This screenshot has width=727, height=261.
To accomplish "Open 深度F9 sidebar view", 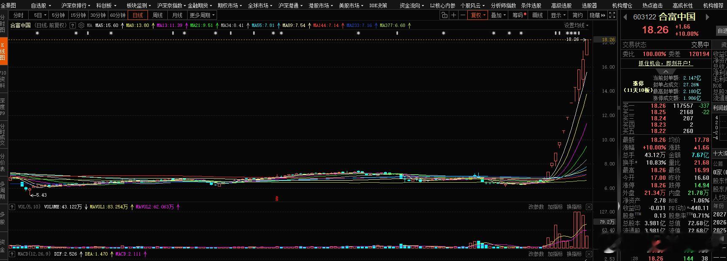I will pos(3,107).
